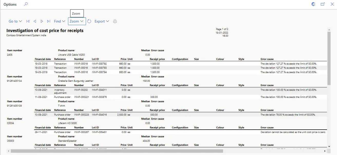Screen dimensions: 337x155
Task: Click median value 404.00
Action: coord(146,141)
